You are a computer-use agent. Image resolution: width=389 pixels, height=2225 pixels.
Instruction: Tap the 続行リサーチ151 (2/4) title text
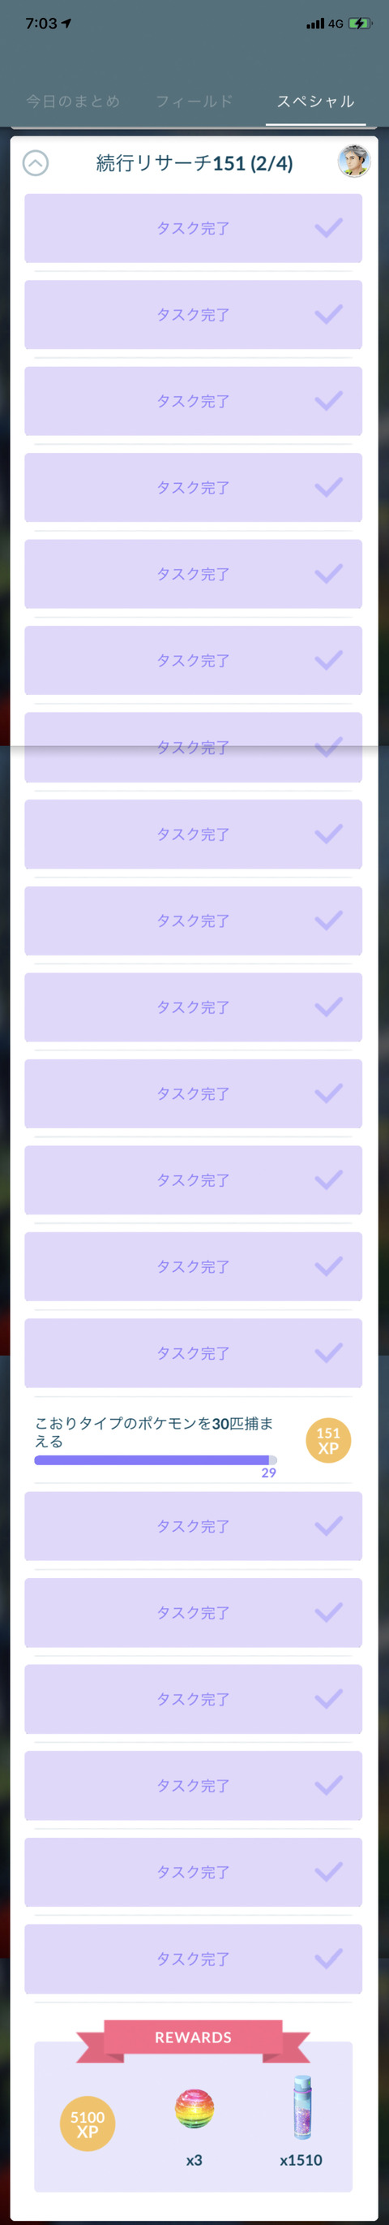pos(194,163)
